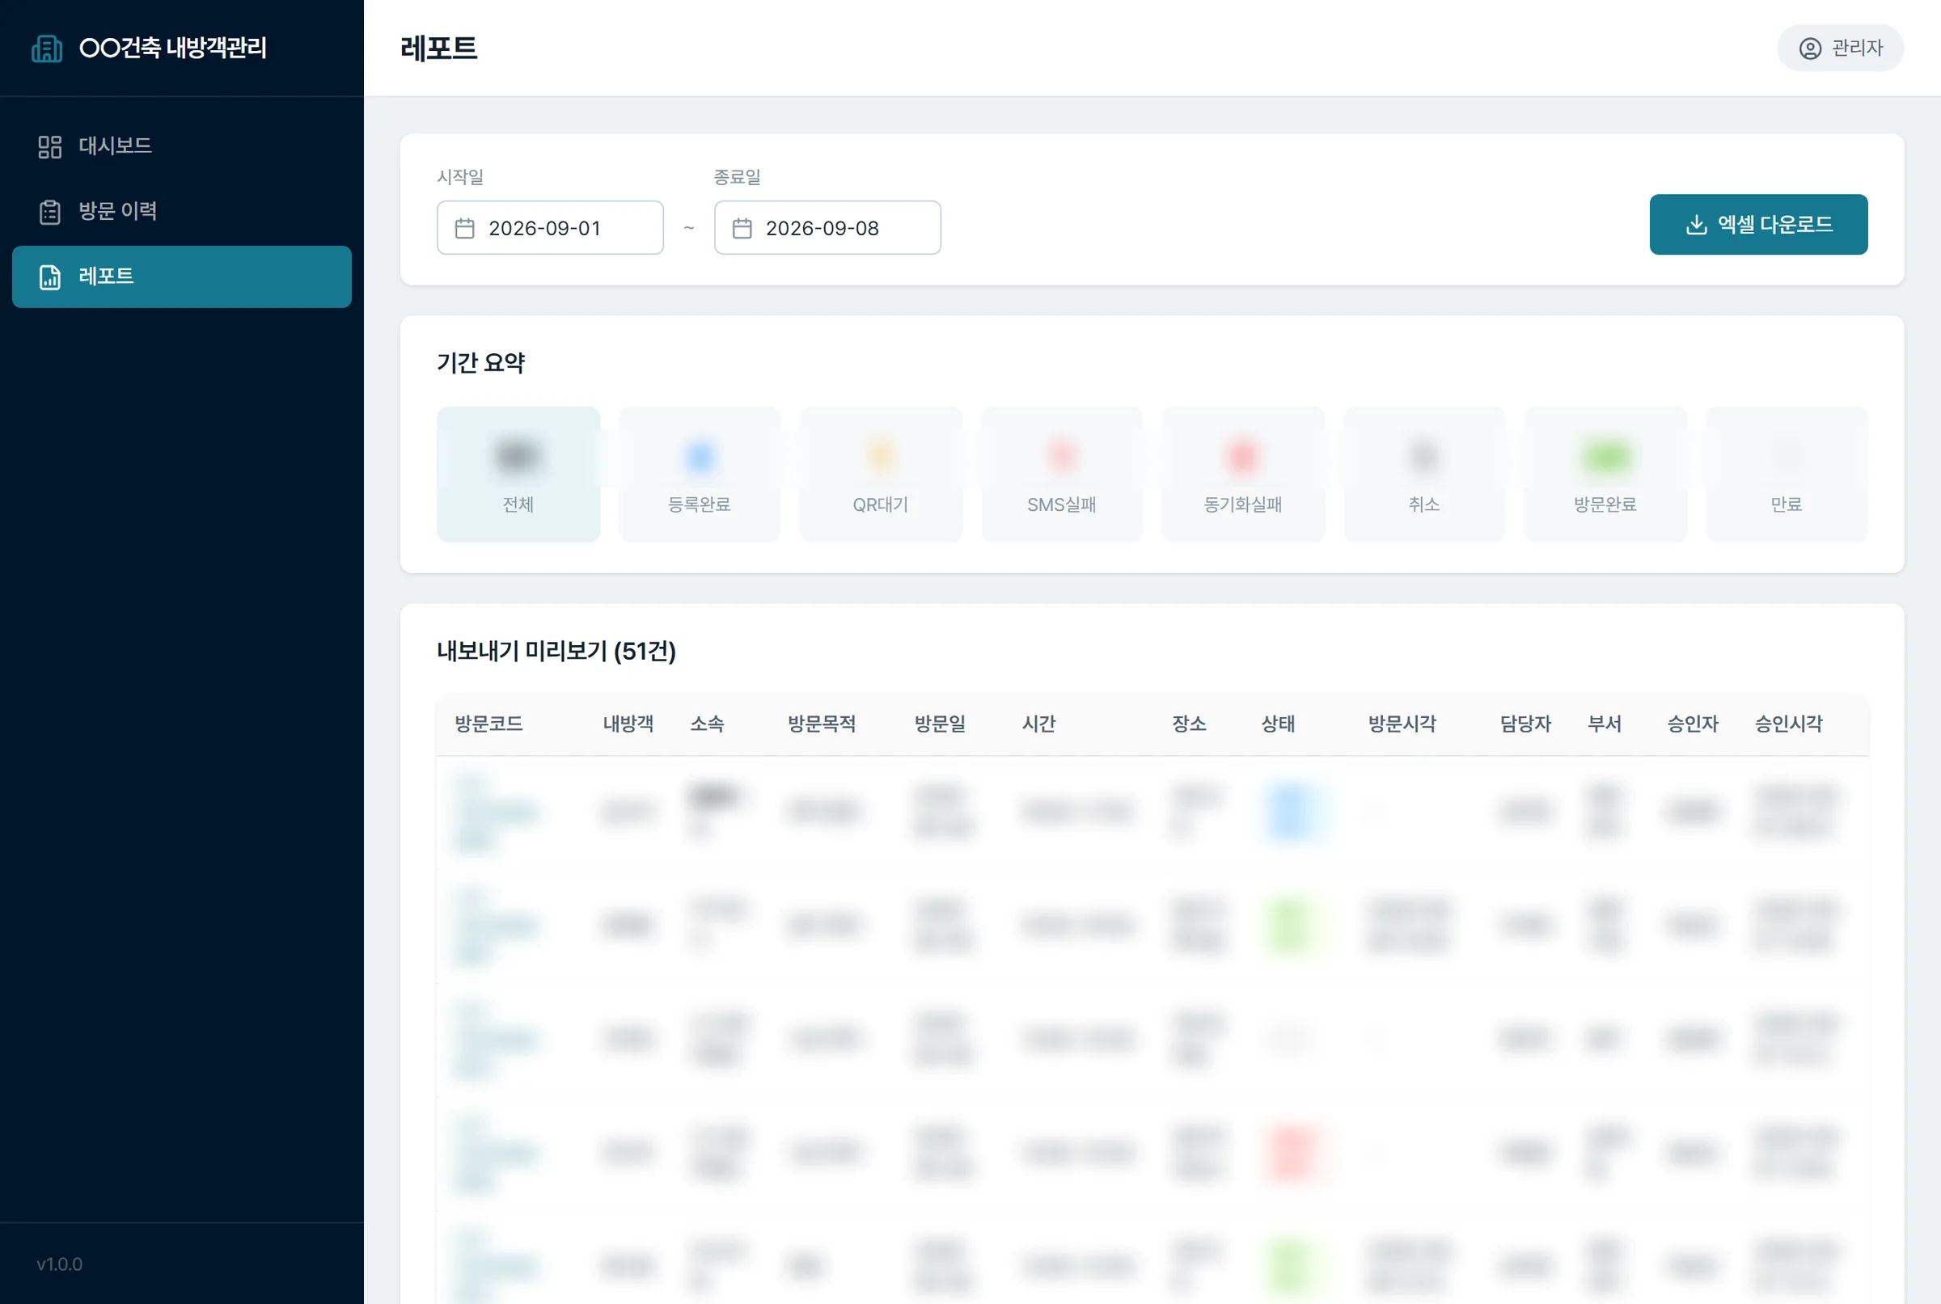Select the SMS실패 summary card
Image resolution: width=1941 pixels, height=1304 pixels.
click(x=1062, y=474)
